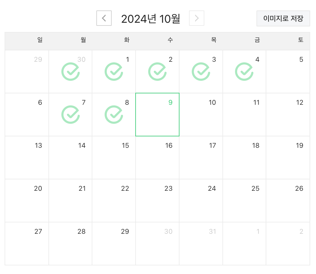Select Saturday October 5 cell
316x274 pixels.
[x=288, y=72]
